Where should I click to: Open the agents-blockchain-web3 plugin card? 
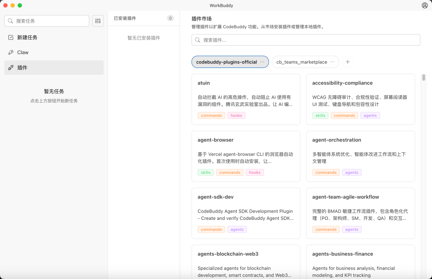click(x=246, y=262)
